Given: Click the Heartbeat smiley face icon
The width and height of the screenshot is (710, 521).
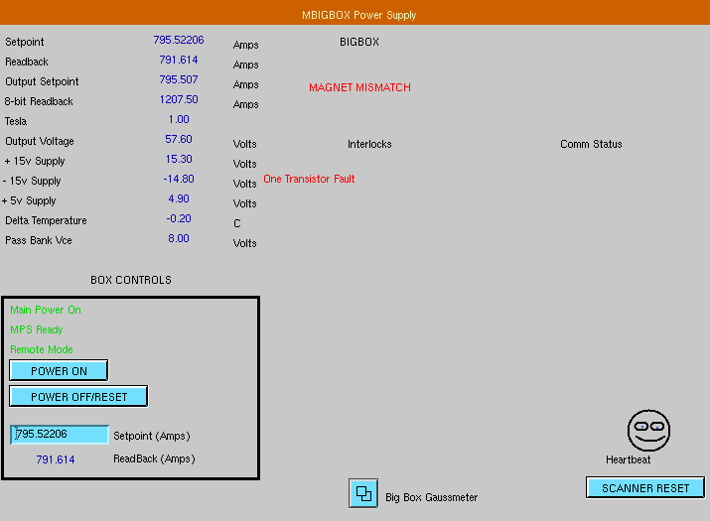Looking at the screenshot, I should coord(648,431).
